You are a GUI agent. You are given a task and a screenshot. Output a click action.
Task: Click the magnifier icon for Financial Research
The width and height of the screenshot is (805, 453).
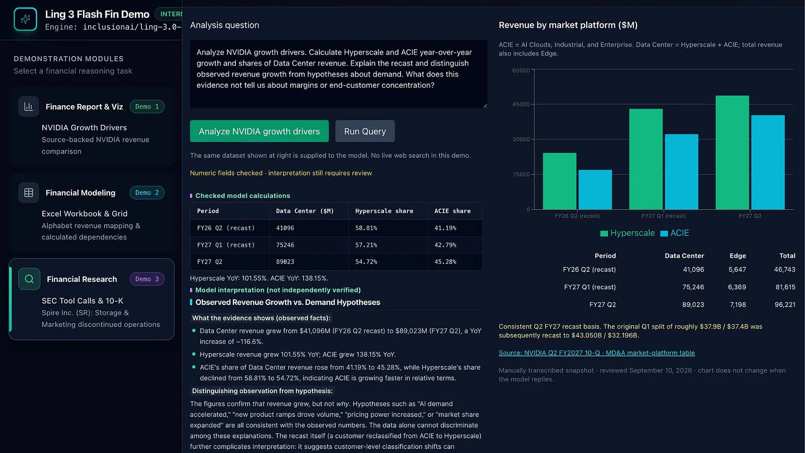(x=29, y=279)
